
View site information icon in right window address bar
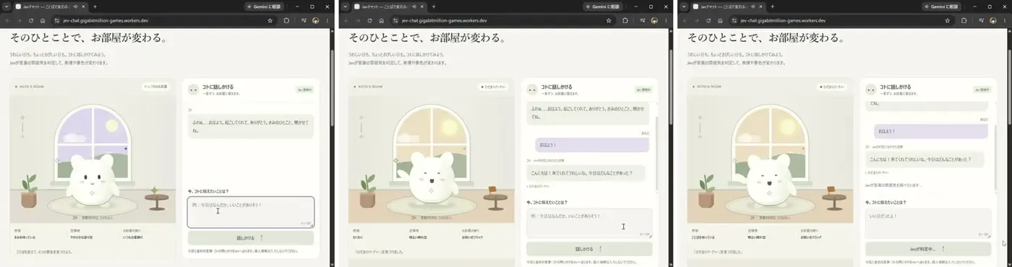pyautogui.click(x=734, y=20)
